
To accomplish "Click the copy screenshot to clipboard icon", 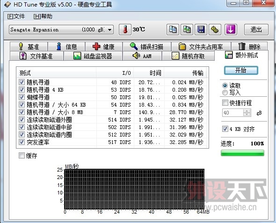I will point(187,29).
